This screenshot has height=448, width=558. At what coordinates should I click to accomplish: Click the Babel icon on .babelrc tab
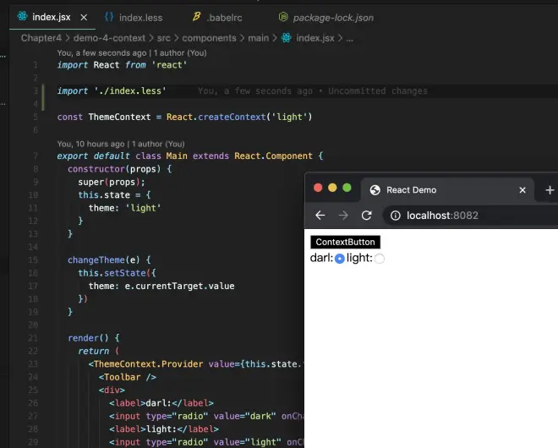(196, 16)
